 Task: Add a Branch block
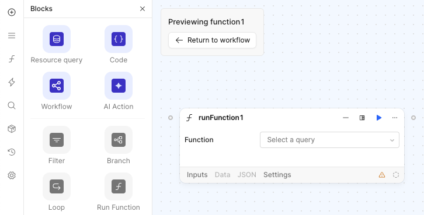tap(119, 146)
